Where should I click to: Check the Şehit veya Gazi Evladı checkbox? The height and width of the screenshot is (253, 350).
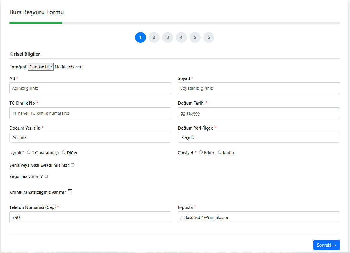pos(73,165)
